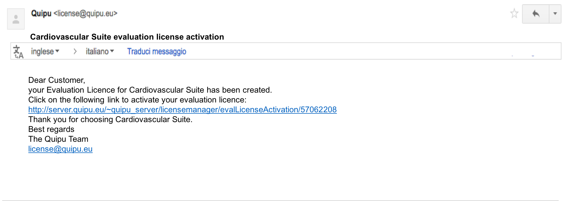Click "The Quipu Team" signature text

click(x=58, y=139)
